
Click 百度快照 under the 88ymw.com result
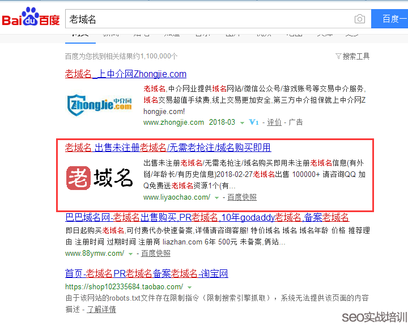[156, 254]
